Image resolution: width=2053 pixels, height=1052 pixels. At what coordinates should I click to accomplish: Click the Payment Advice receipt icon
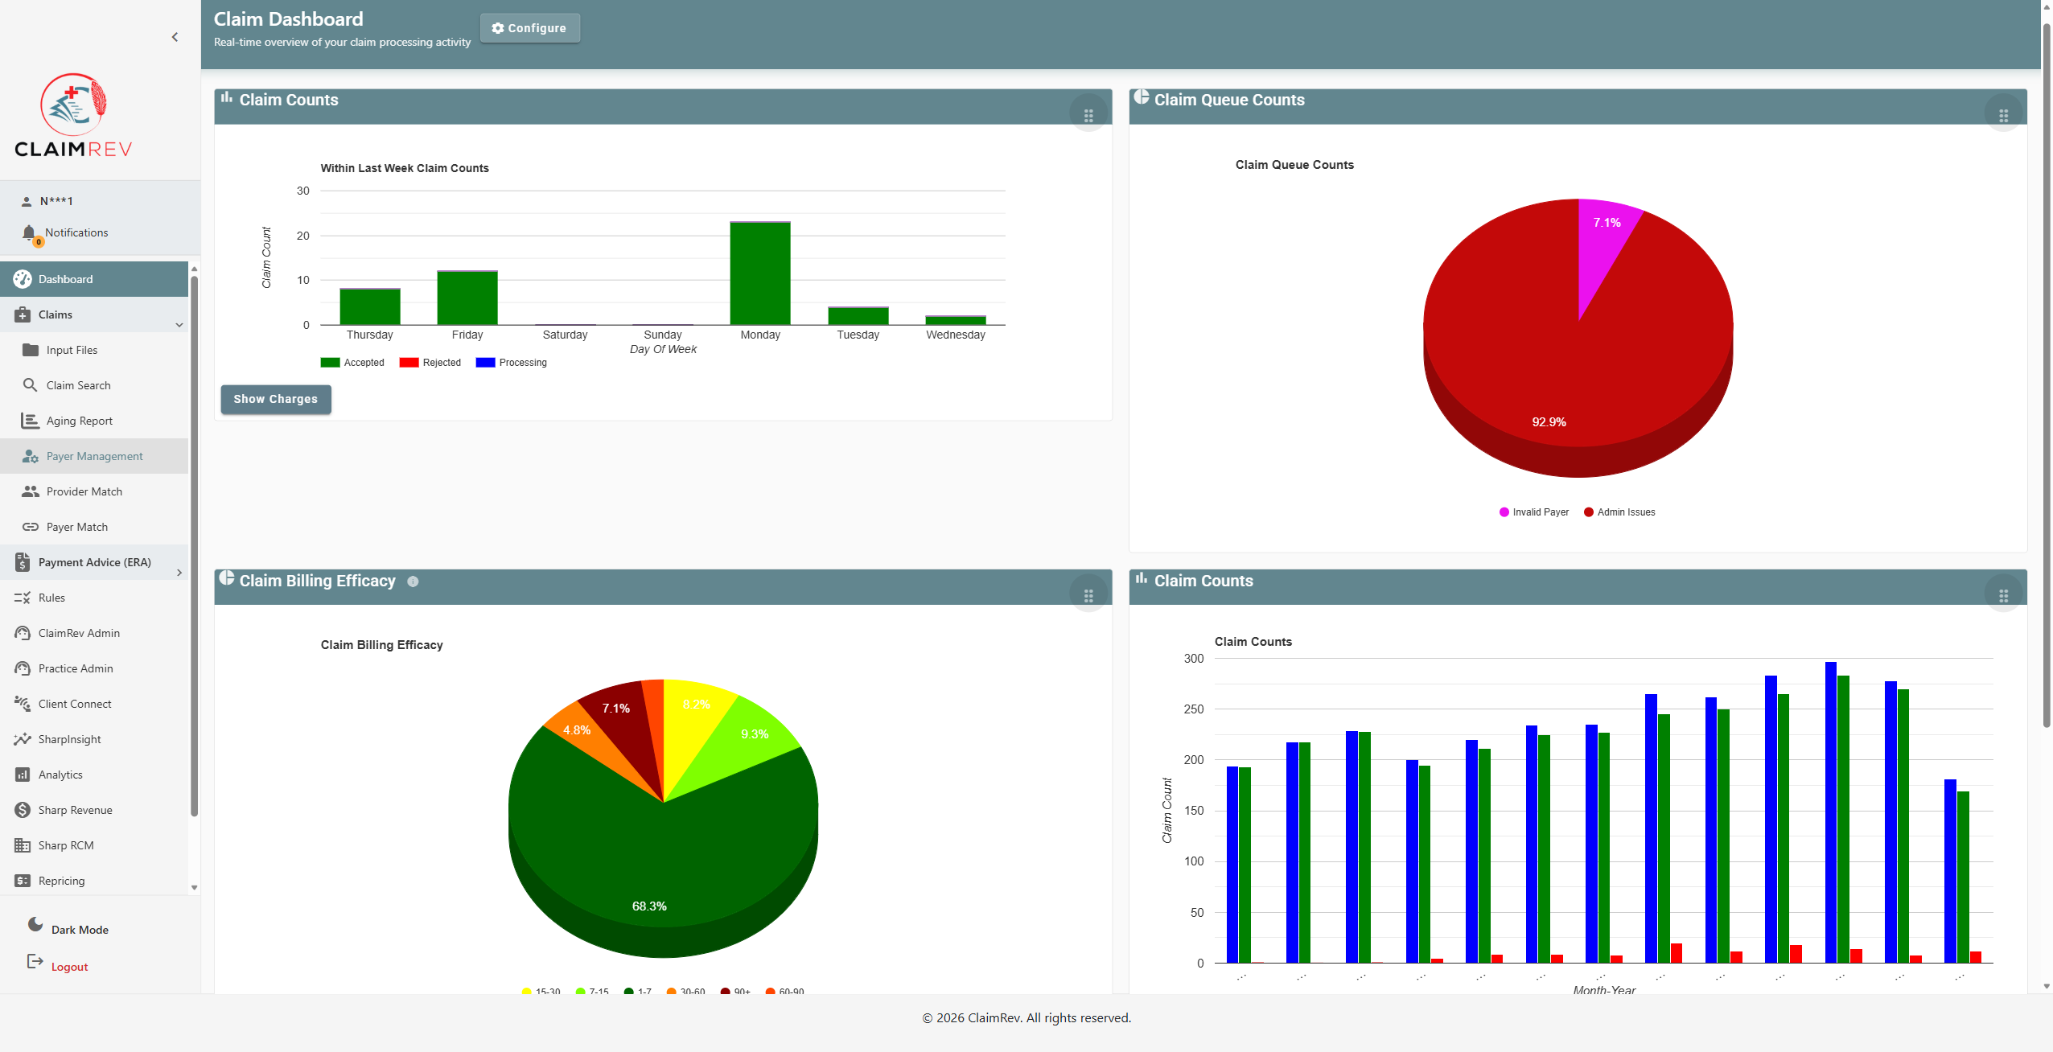point(23,562)
